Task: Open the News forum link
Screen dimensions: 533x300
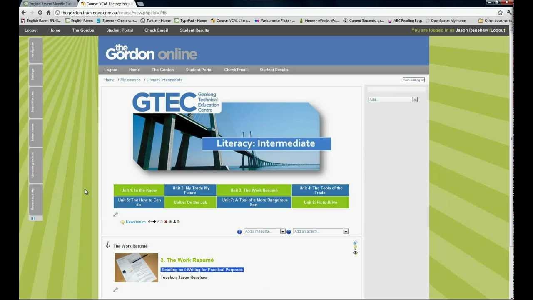Action: 136,222
